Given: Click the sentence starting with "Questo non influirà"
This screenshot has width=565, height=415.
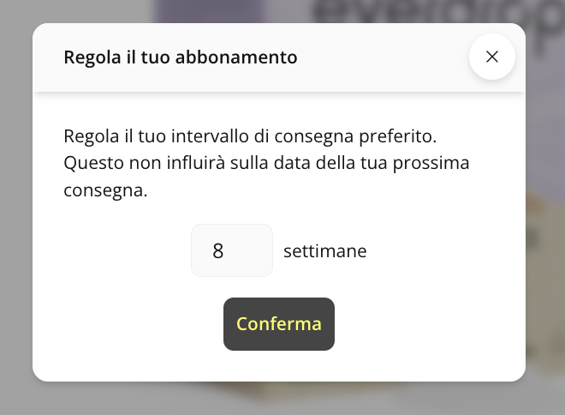Looking at the screenshot, I should [266, 163].
